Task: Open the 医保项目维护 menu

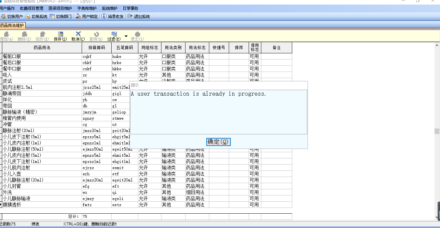Action: [60, 8]
